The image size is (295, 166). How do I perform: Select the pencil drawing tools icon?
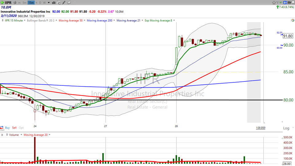pos(64,3)
